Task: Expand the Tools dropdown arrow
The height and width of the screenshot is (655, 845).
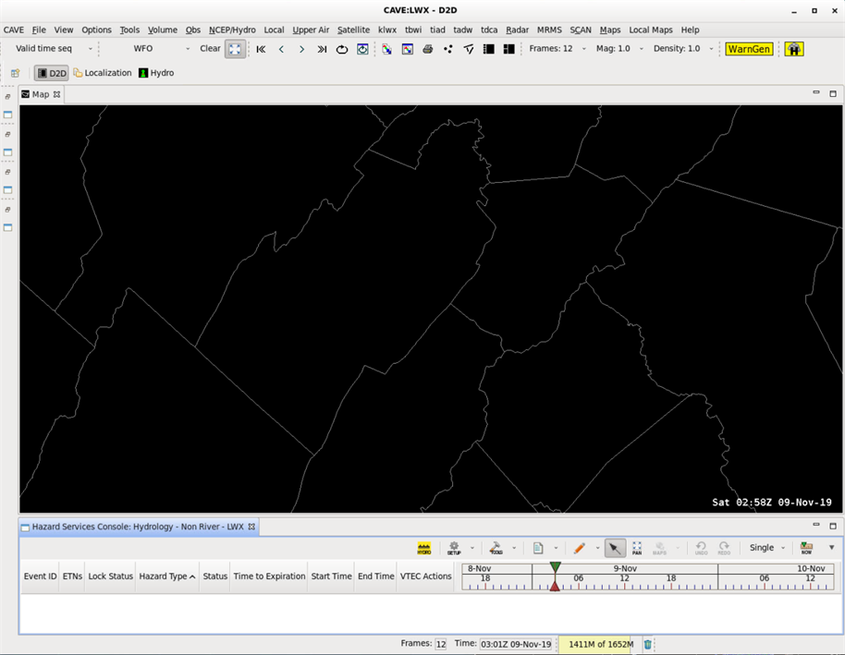Action: point(514,549)
